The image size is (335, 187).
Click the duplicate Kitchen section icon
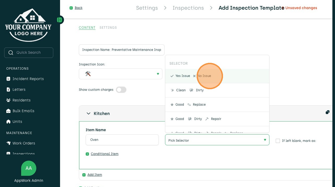click(327, 112)
